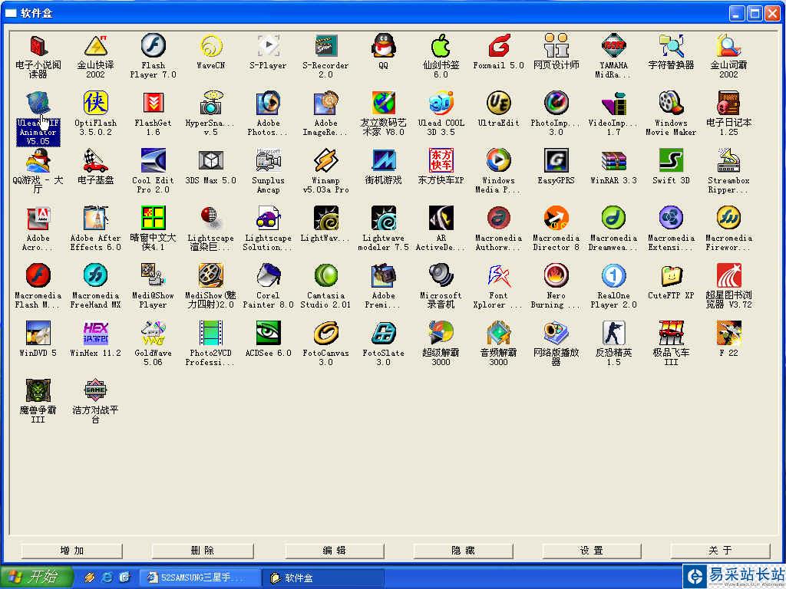
Task: Select Windows Movie Maker icon
Action: [x=671, y=104]
